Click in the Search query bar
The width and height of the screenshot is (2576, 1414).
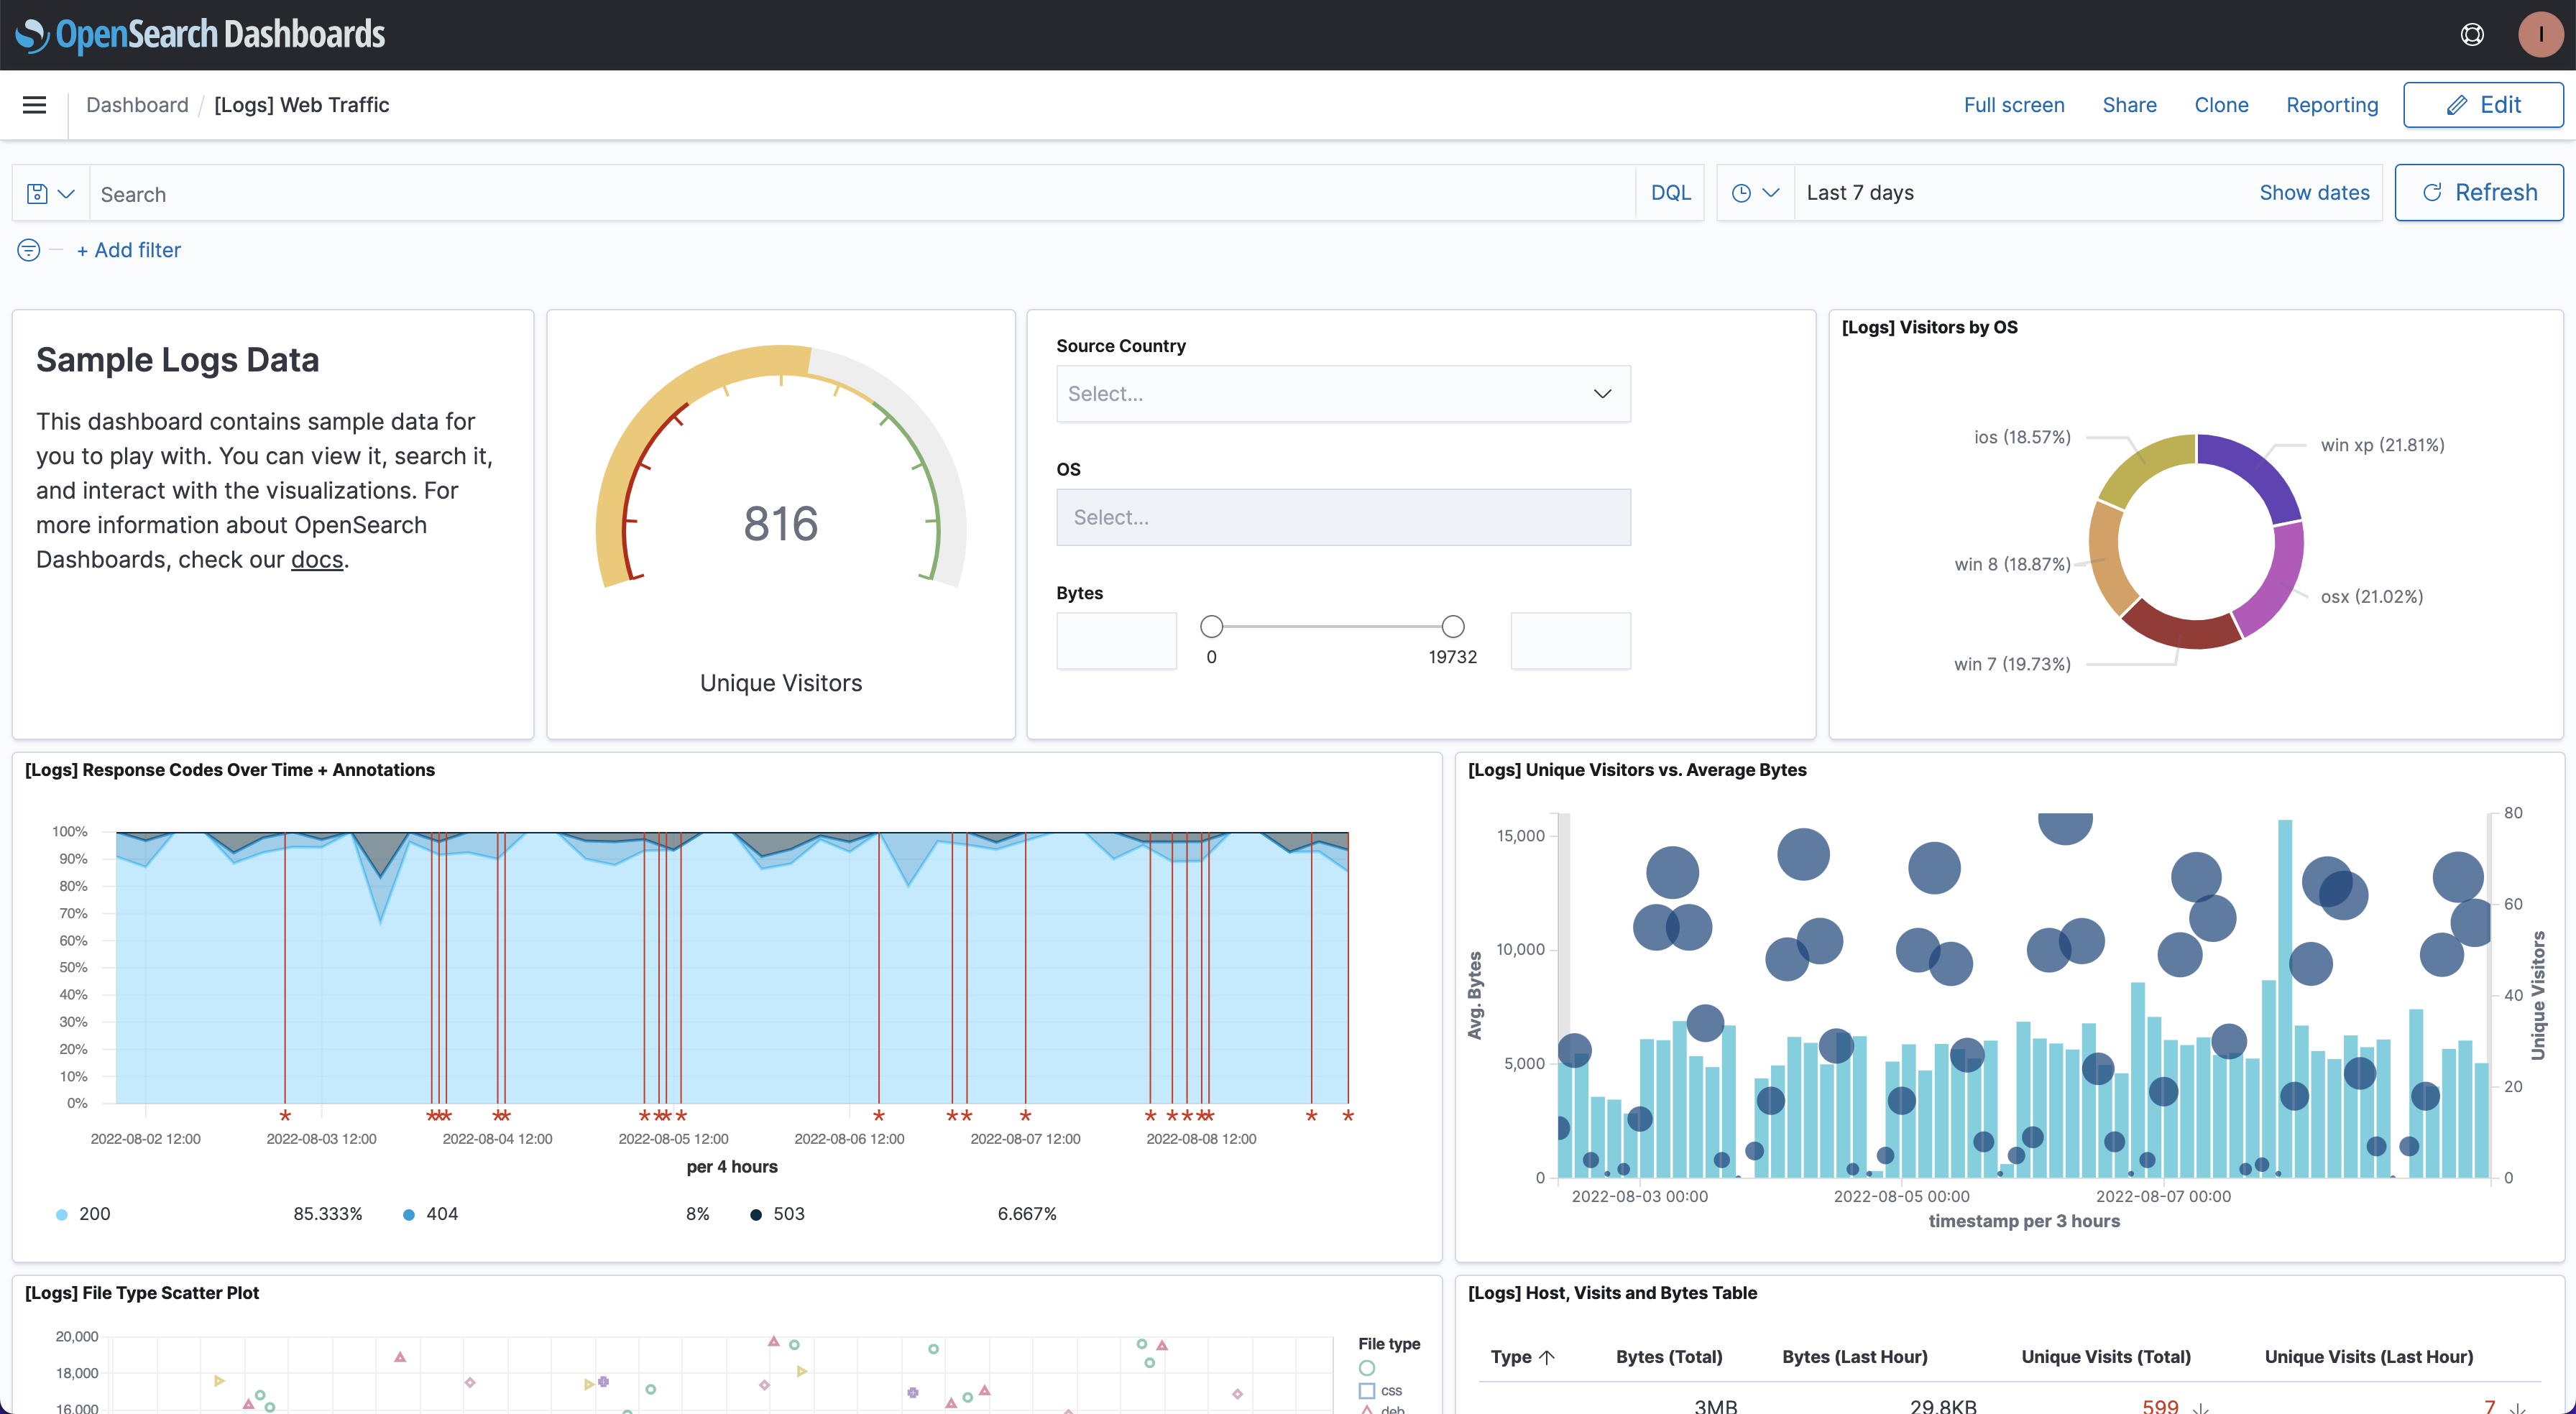pyautogui.click(x=862, y=194)
